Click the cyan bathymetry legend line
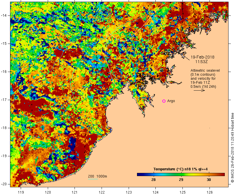Image resolution: width=236 pixels, height=195 pixels. (93, 179)
